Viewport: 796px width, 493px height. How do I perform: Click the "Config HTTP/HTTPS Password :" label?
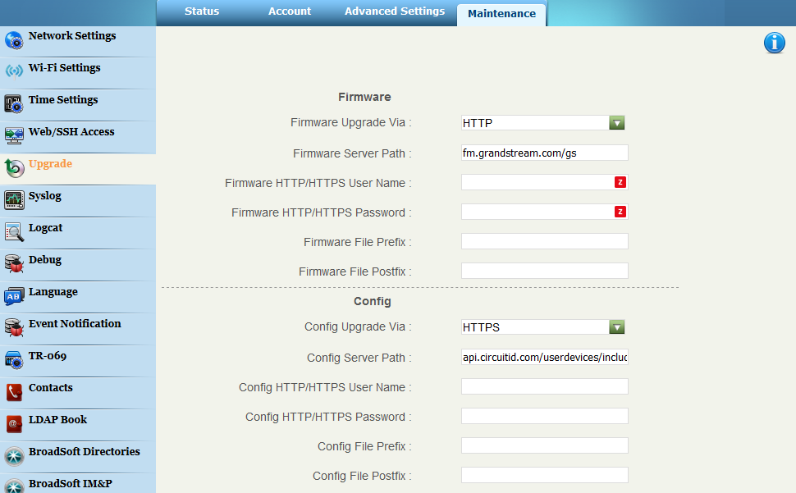point(328,417)
